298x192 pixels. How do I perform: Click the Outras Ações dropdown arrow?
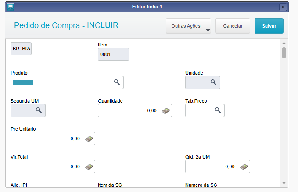pos(208,30)
